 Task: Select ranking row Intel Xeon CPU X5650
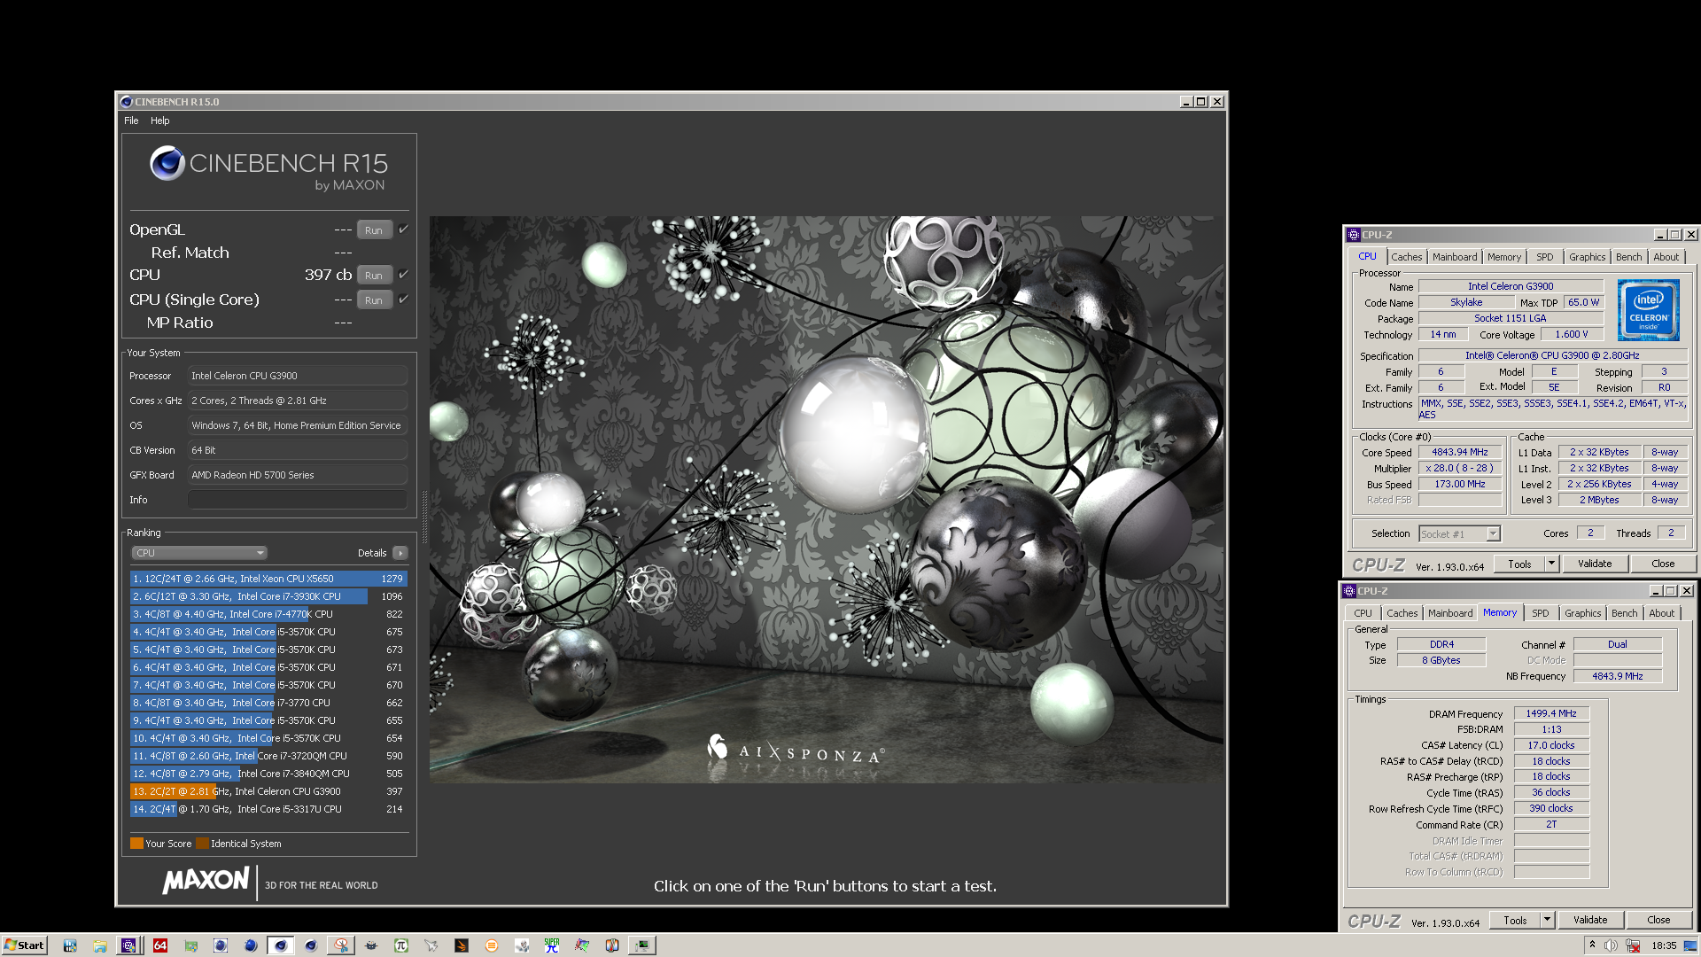tap(268, 579)
